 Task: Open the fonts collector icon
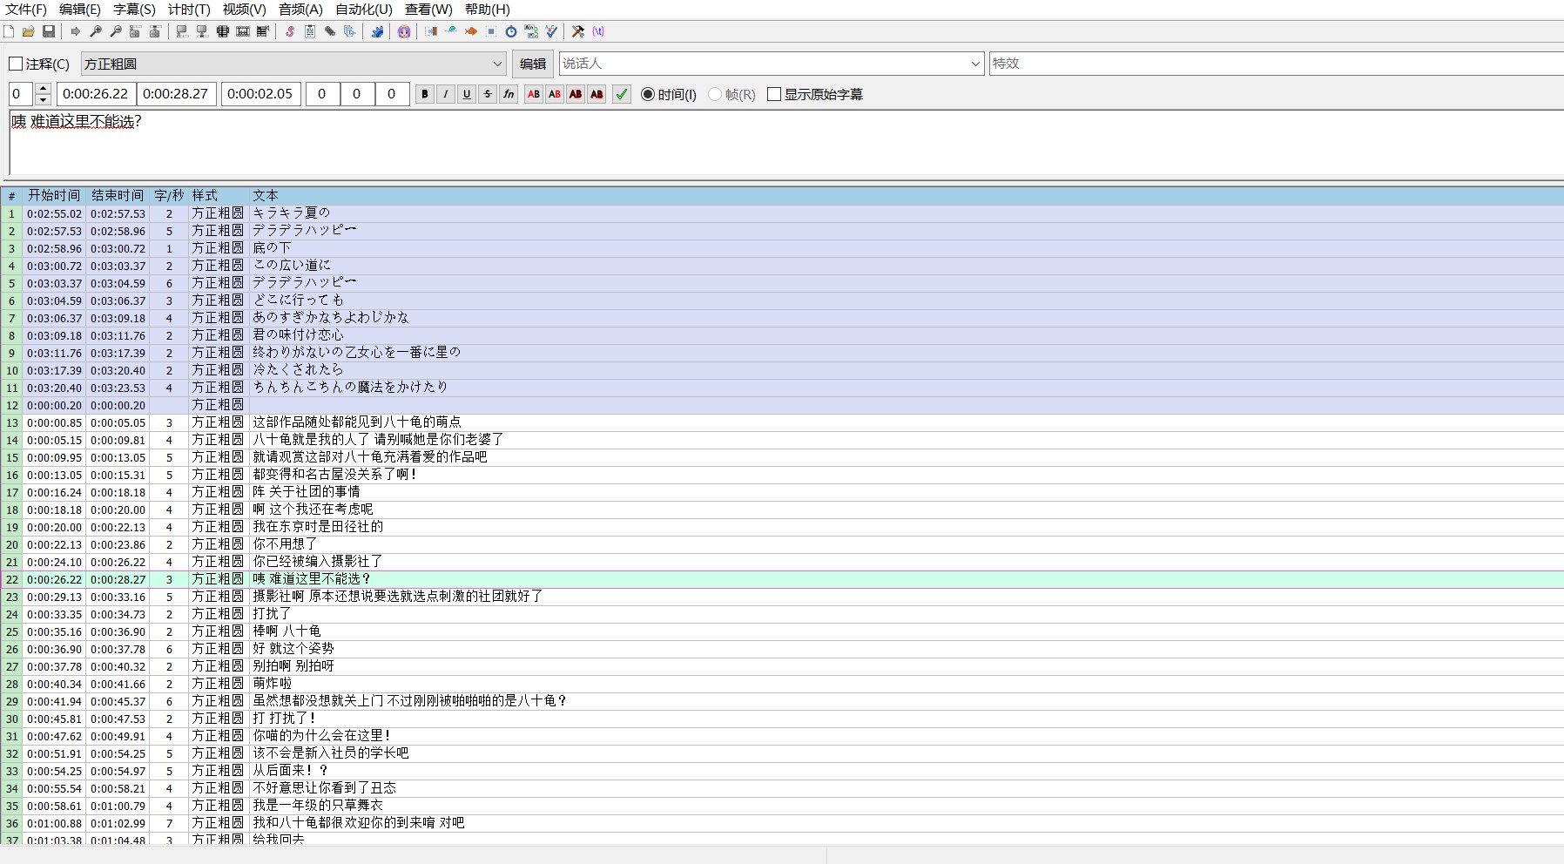click(350, 31)
